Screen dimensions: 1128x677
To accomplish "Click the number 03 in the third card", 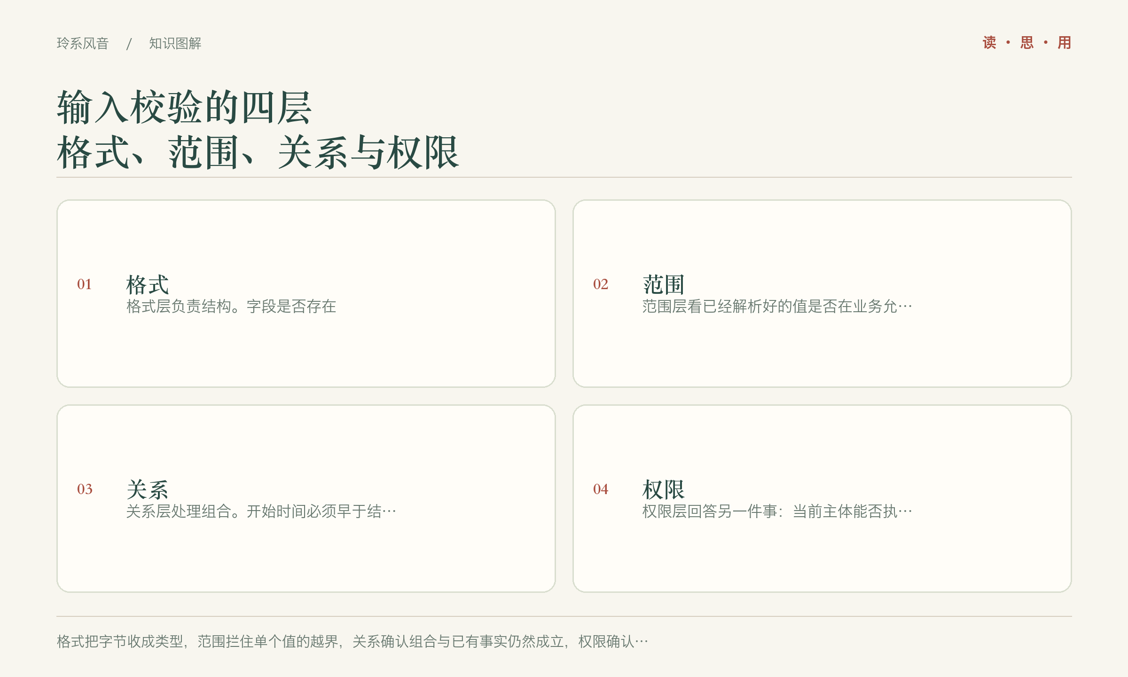I will pos(85,489).
